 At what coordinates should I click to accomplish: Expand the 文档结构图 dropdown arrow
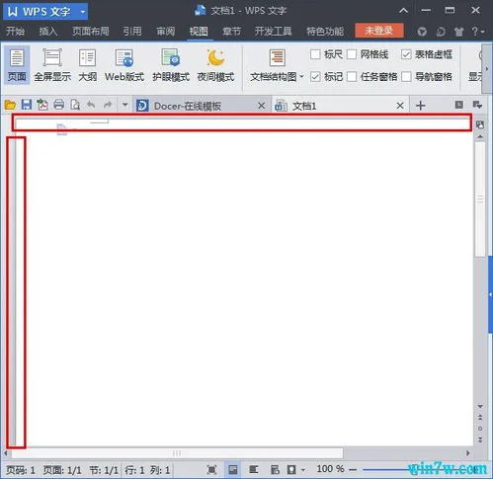pos(301,77)
